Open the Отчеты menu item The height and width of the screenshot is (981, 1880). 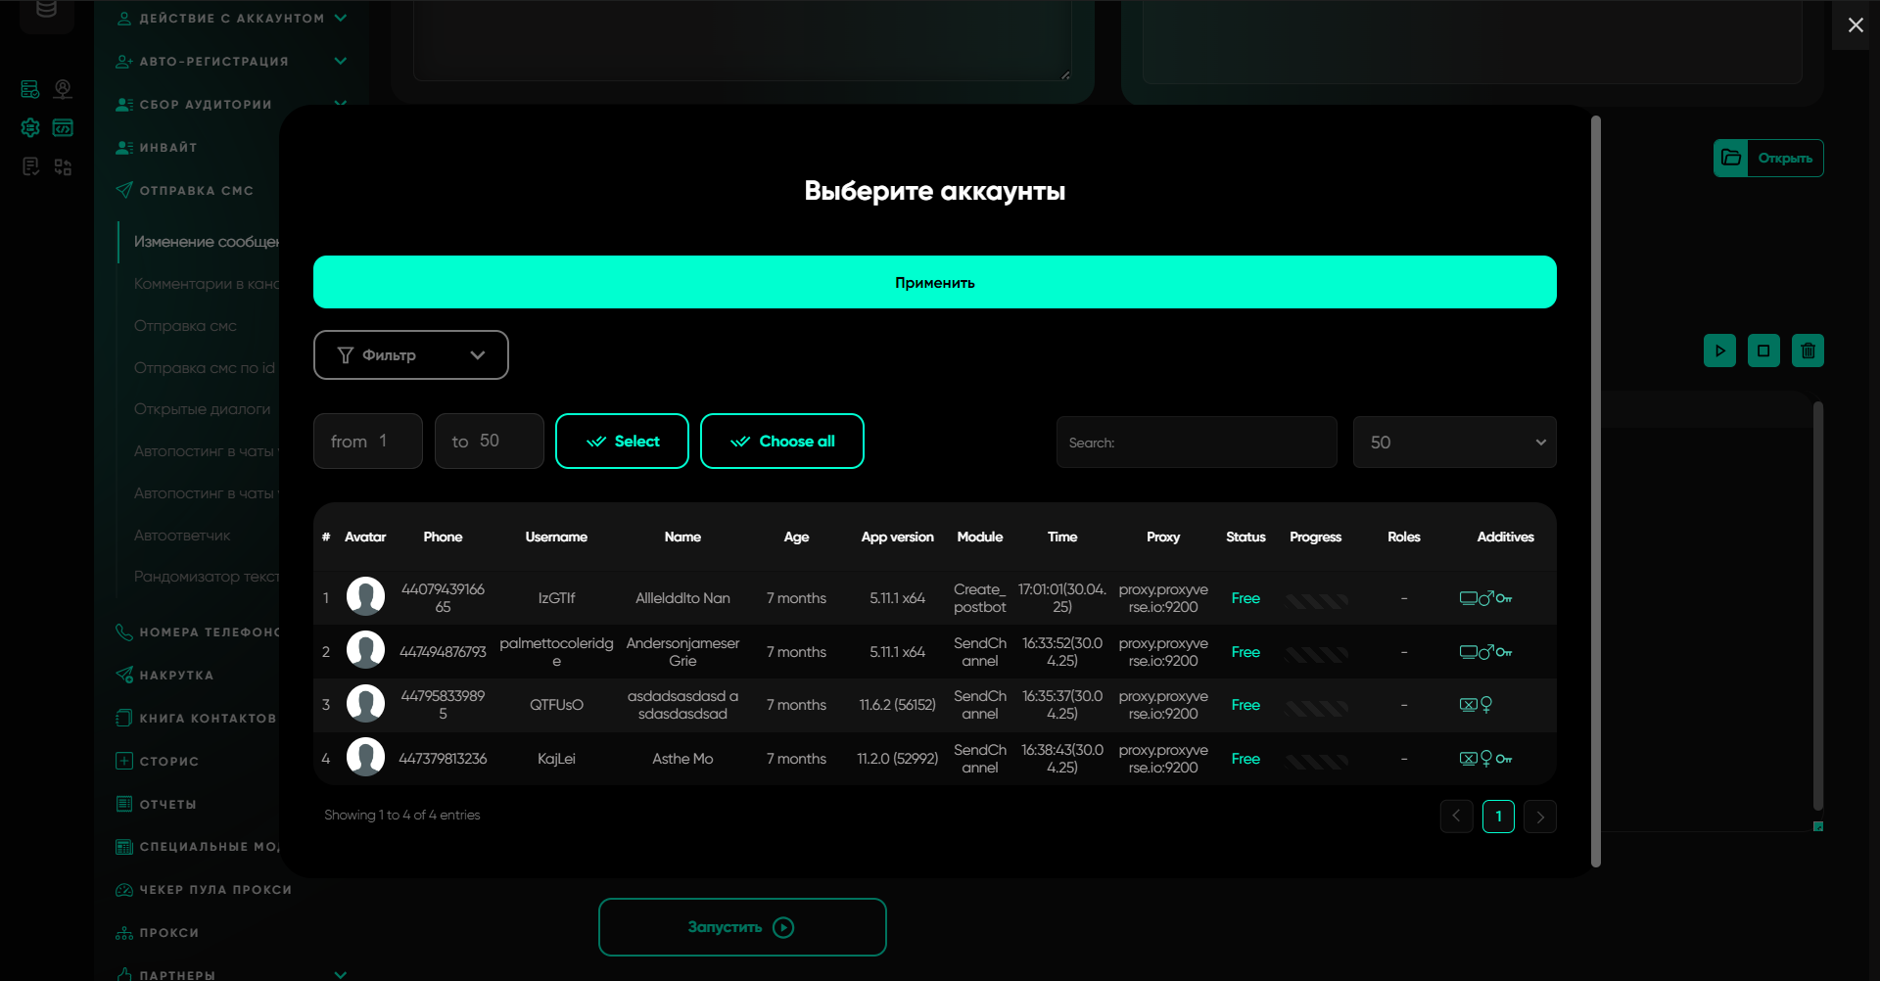(x=167, y=804)
